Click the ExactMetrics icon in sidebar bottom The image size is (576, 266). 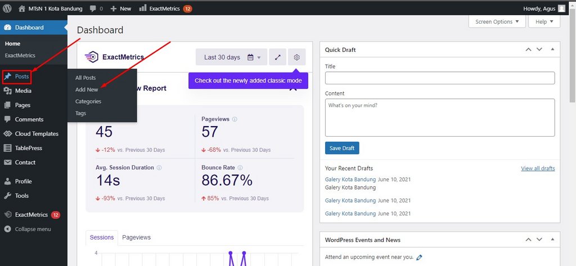8,215
